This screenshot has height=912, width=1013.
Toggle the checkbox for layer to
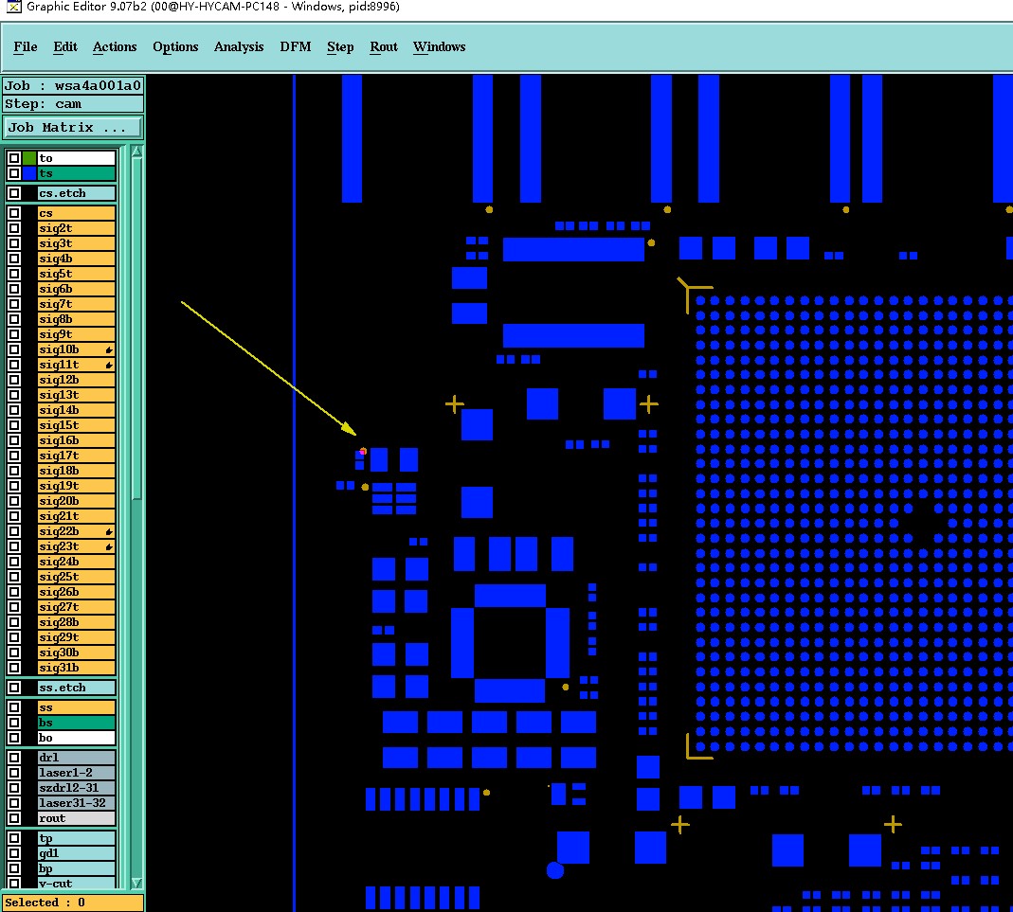coord(13,158)
